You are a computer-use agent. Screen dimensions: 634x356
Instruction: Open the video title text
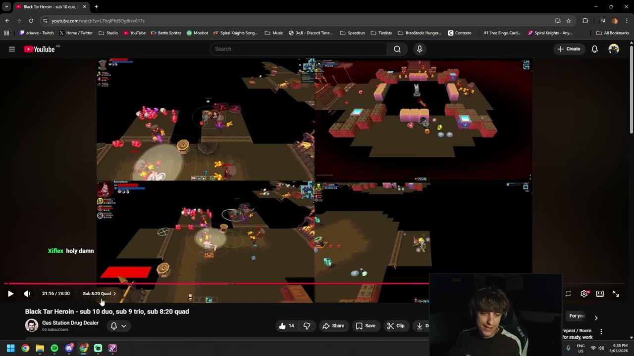click(x=107, y=311)
